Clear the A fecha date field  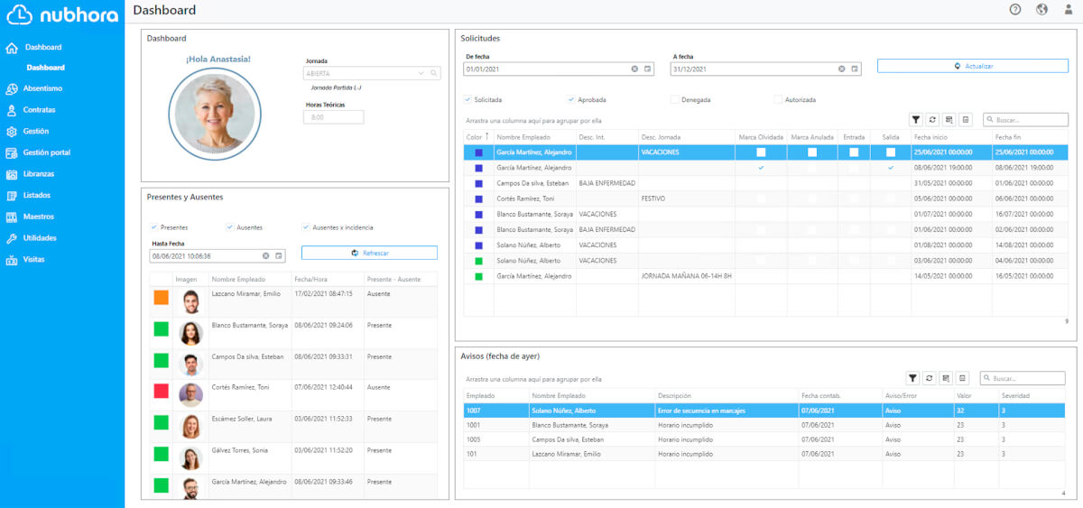[x=842, y=69]
